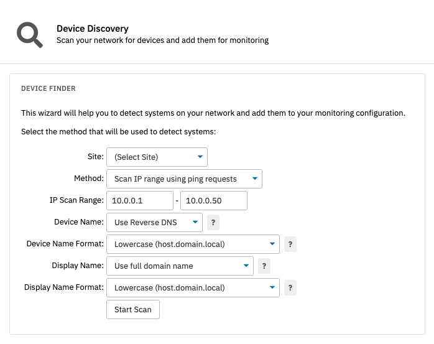The image size is (434, 344).
Task: Open the Select Site dropdown
Action: pos(157,157)
